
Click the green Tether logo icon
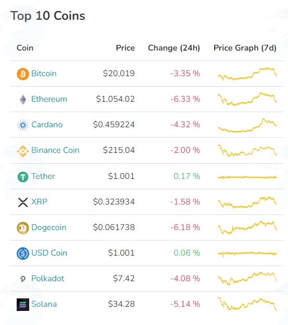[x=23, y=177]
